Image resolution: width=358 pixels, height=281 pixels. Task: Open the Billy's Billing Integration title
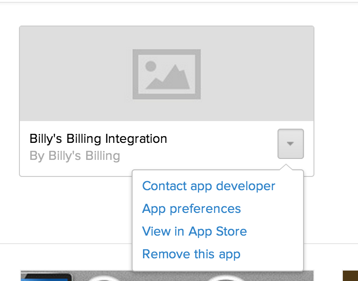[98, 139]
